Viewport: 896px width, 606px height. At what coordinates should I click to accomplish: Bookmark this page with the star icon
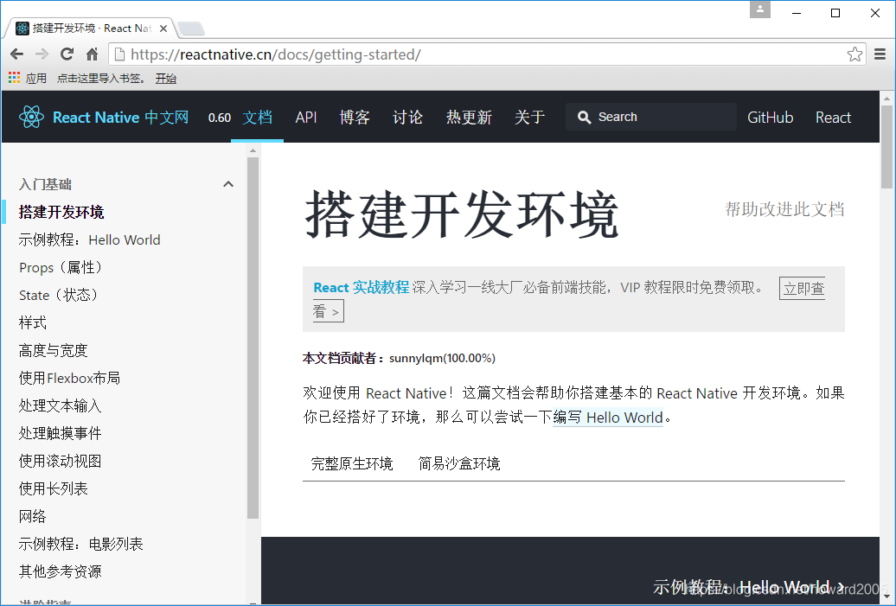tap(854, 54)
